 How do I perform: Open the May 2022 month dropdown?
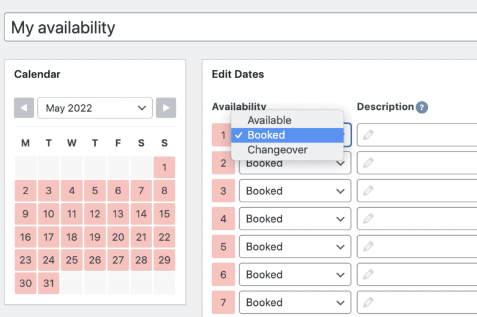point(95,107)
